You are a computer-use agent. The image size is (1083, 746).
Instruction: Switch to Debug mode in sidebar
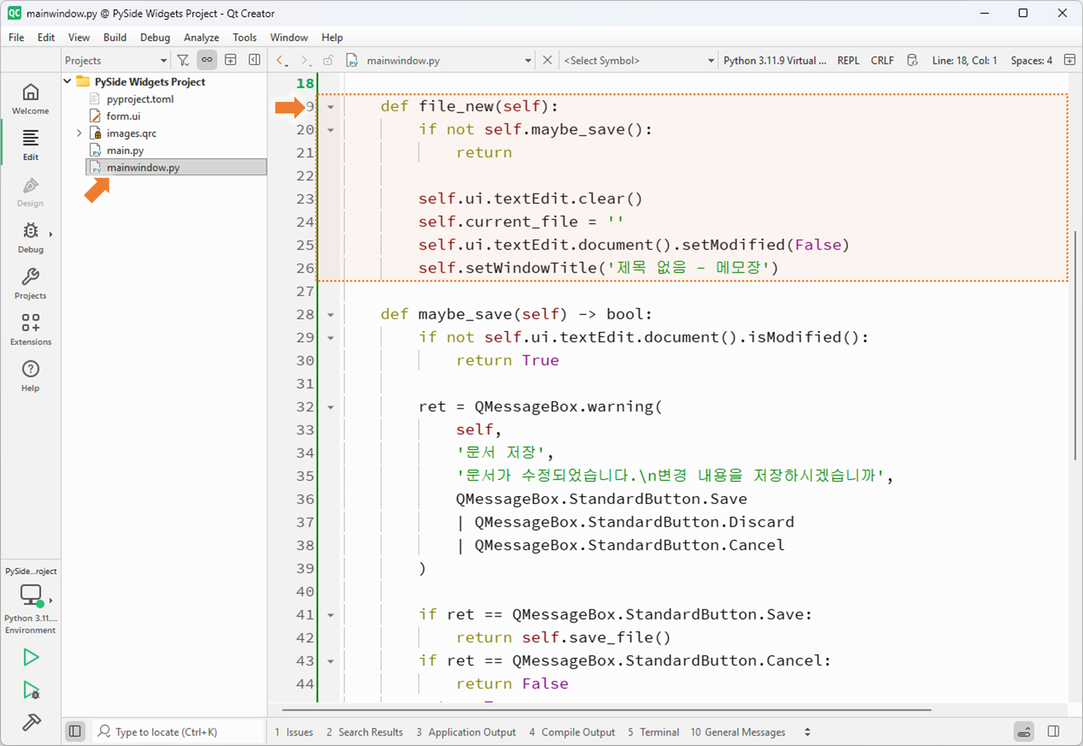(31, 237)
